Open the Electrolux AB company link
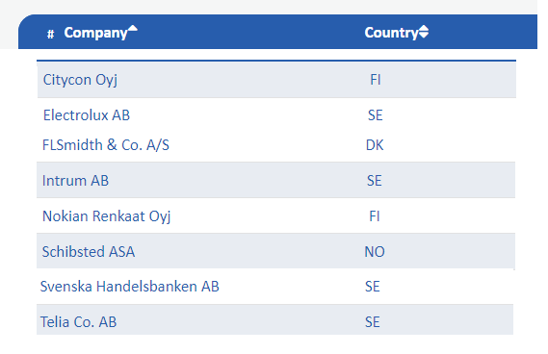The image size is (548, 354). tap(87, 115)
